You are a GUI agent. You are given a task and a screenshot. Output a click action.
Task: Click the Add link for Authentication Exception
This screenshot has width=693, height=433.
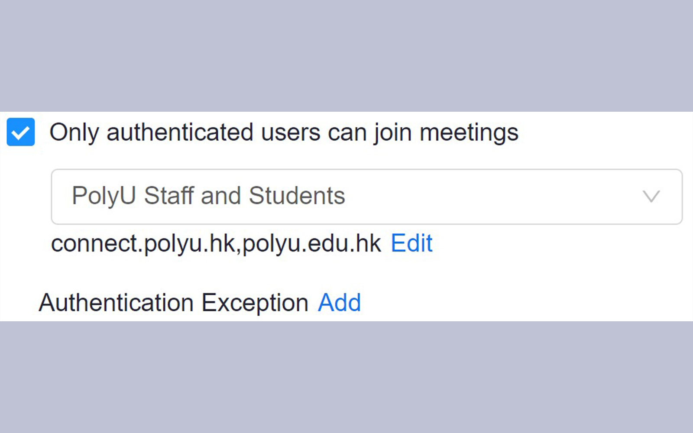[x=340, y=302]
